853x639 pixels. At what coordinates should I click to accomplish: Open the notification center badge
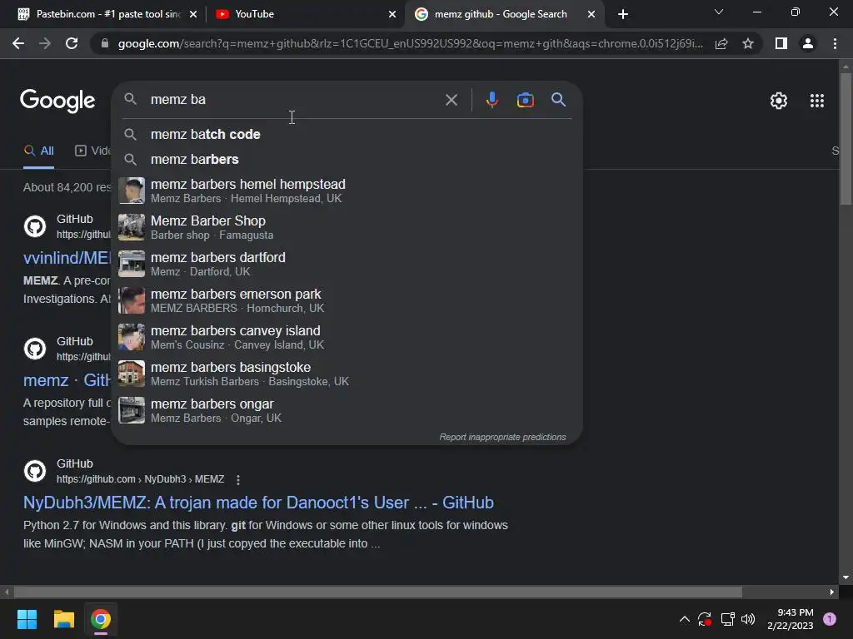(x=830, y=619)
